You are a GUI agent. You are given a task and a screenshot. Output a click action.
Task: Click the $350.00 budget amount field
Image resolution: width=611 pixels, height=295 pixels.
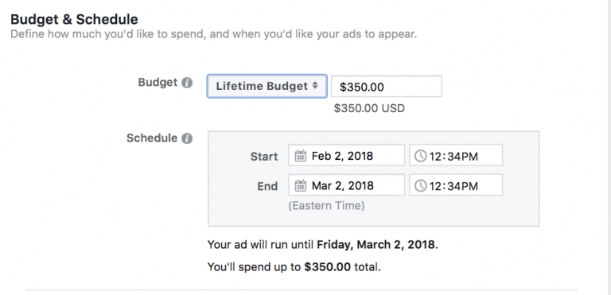pyautogui.click(x=387, y=86)
